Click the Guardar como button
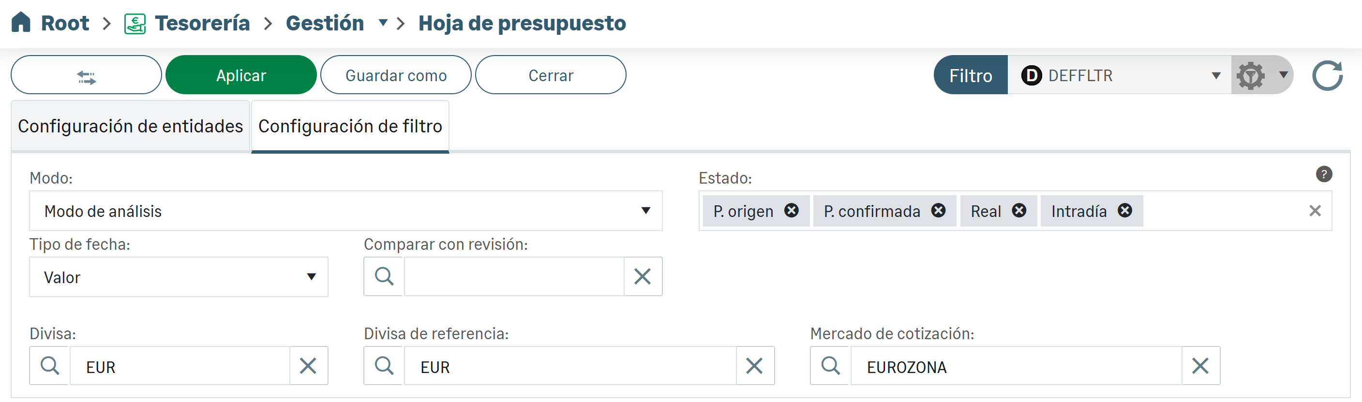 coord(395,75)
